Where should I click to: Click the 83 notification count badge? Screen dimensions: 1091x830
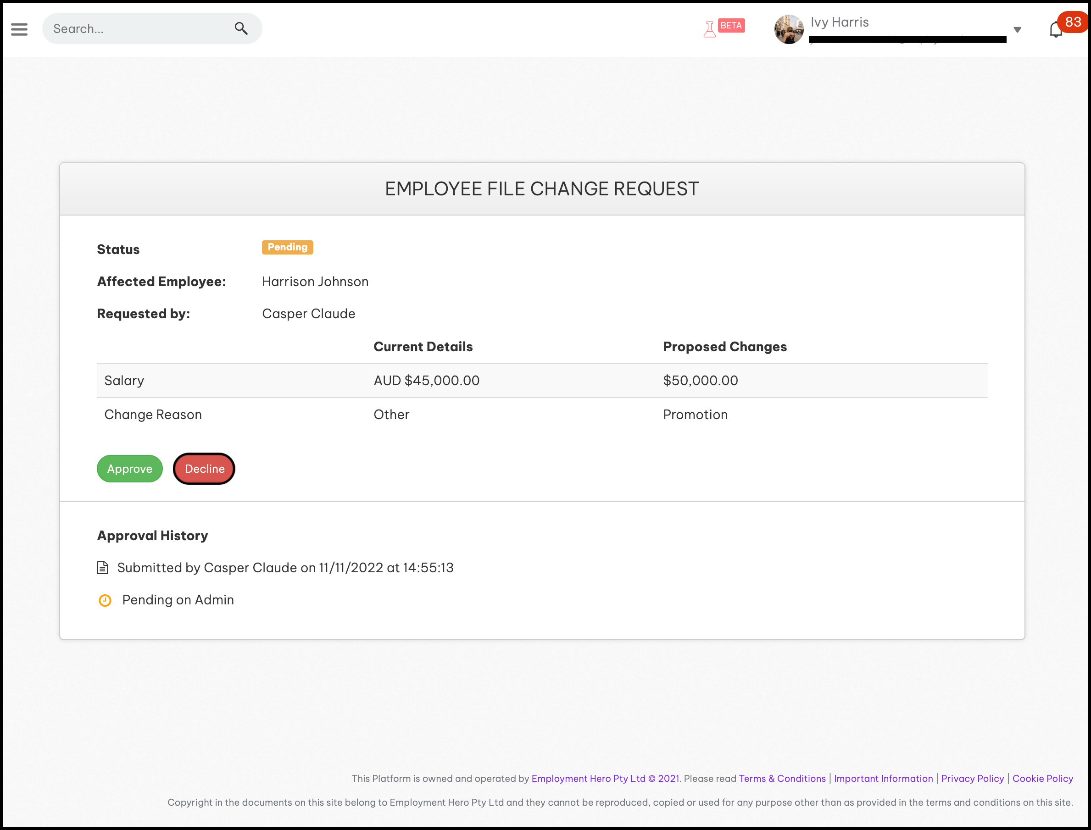pos(1073,22)
